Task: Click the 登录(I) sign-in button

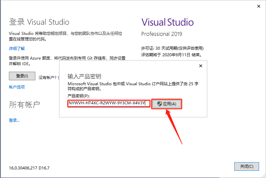Action: coord(22,76)
